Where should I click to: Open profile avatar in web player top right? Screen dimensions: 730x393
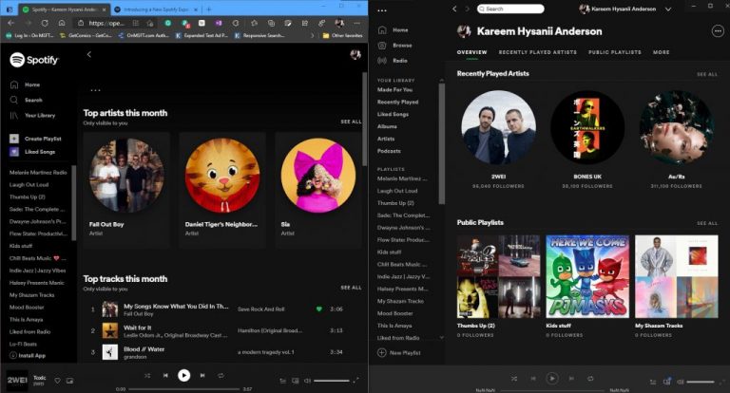[x=355, y=55]
